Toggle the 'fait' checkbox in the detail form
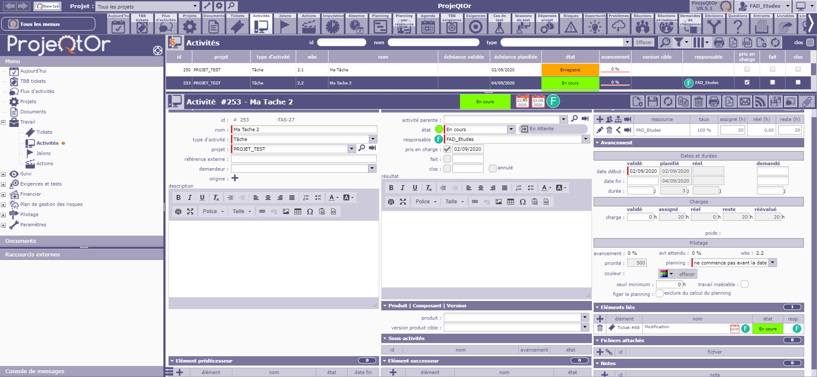Viewport: 817px width, 377px height. coord(447,159)
